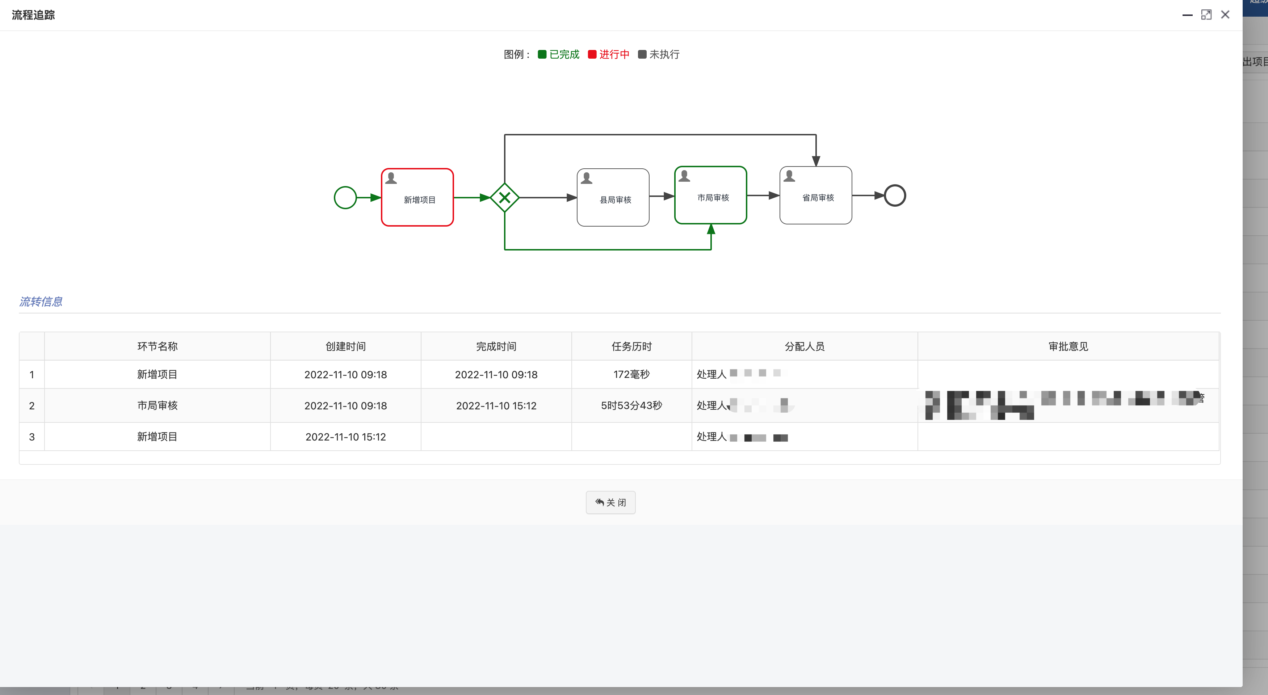
Task: Select the 县局审核 task node
Action: [613, 197]
